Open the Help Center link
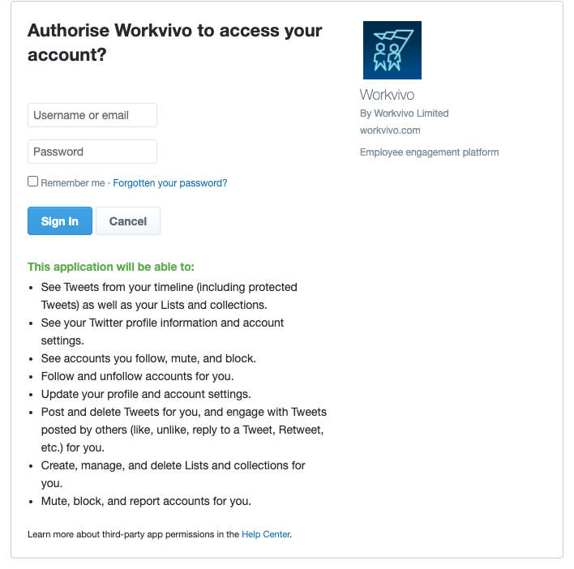This screenshot has width=574, height=569. tap(266, 534)
